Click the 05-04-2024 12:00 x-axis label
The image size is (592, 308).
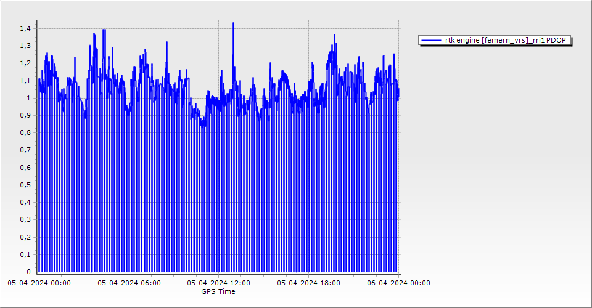[x=218, y=283]
